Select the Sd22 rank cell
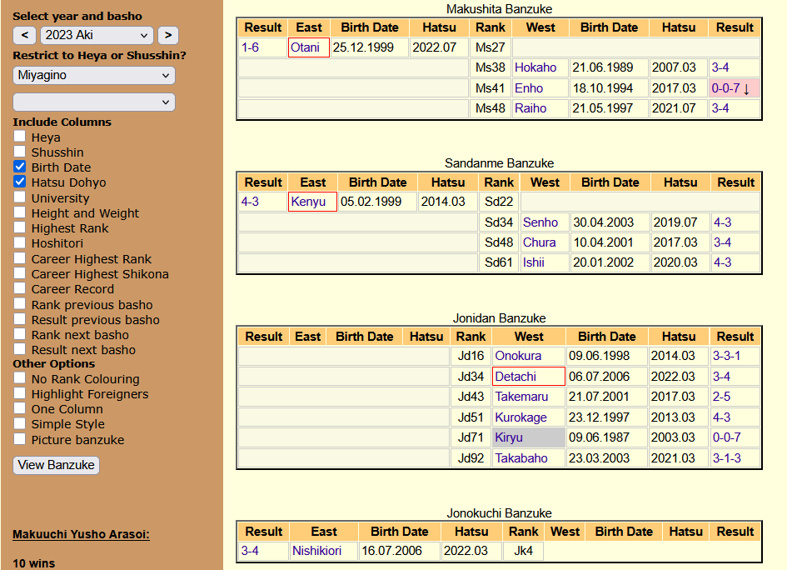The image size is (787, 570). [x=498, y=202]
